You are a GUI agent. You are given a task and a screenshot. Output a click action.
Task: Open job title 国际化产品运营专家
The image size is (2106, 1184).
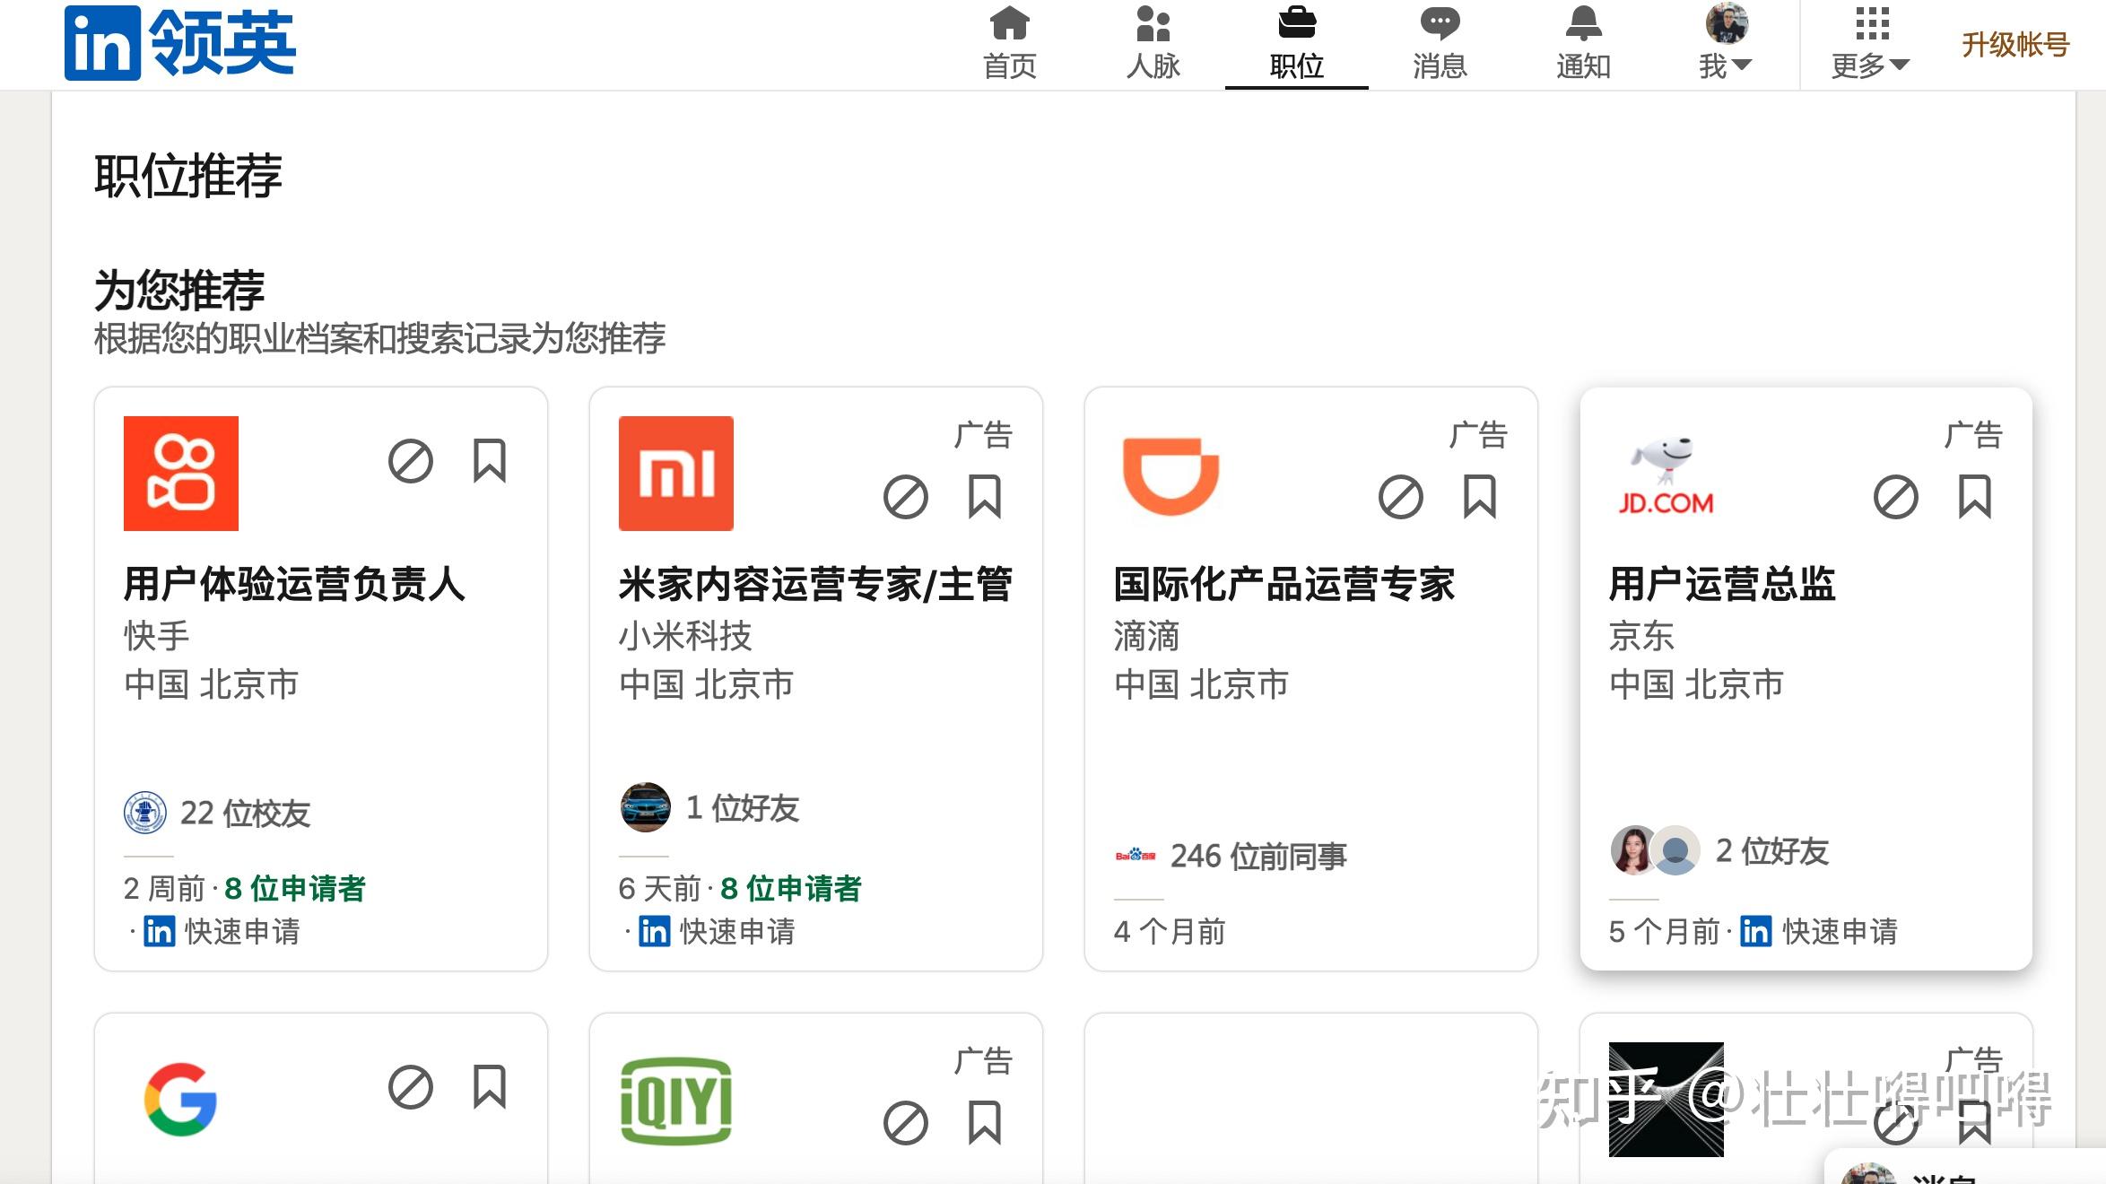click(1284, 584)
